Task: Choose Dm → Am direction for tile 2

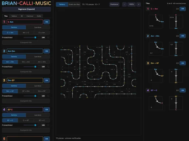Action: tap(26, 62)
